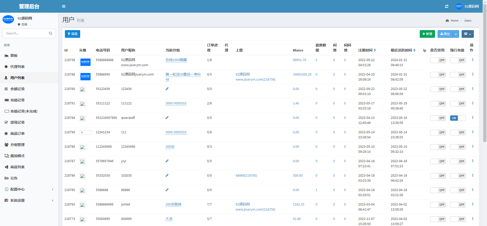487x226 pixels.
Task: Turn off 强行充值 ON switch for user 218784
Action: 458,118
